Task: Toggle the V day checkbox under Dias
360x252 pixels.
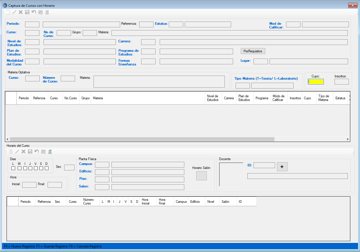Action: point(36,168)
